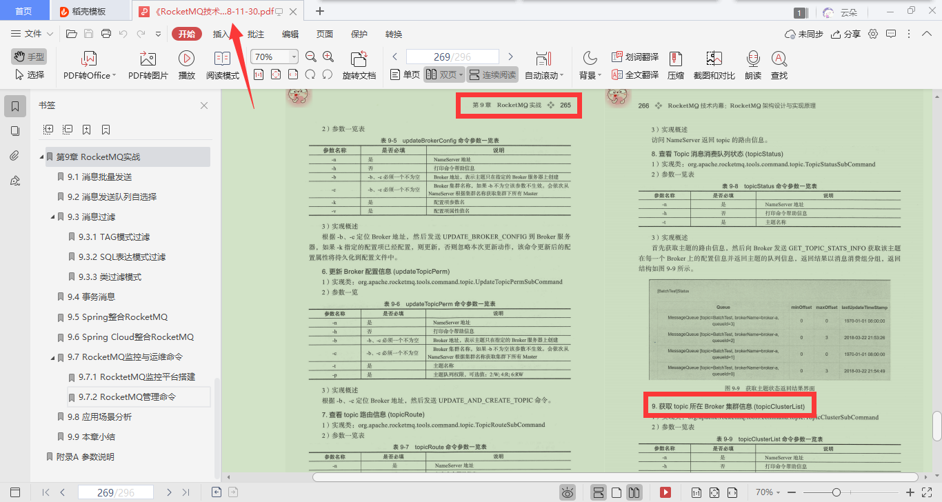The width and height of the screenshot is (942, 502).
Task: Toggle 双页 double page view
Action: tap(443, 74)
